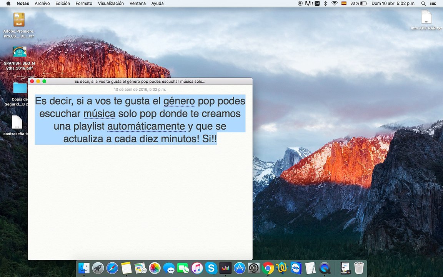This screenshot has height=277, width=443.
Task: Open the Apple menu
Action: [x=8, y=3]
